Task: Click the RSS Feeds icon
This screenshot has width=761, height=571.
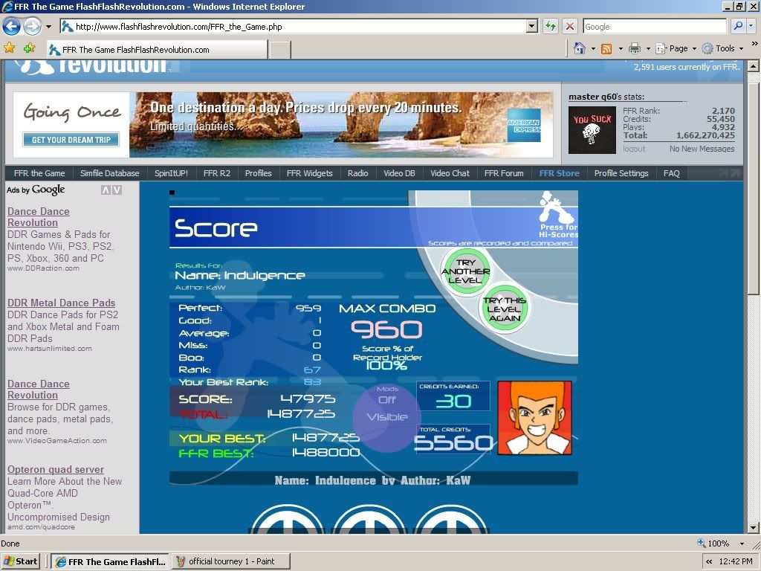Action: [606, 48]
